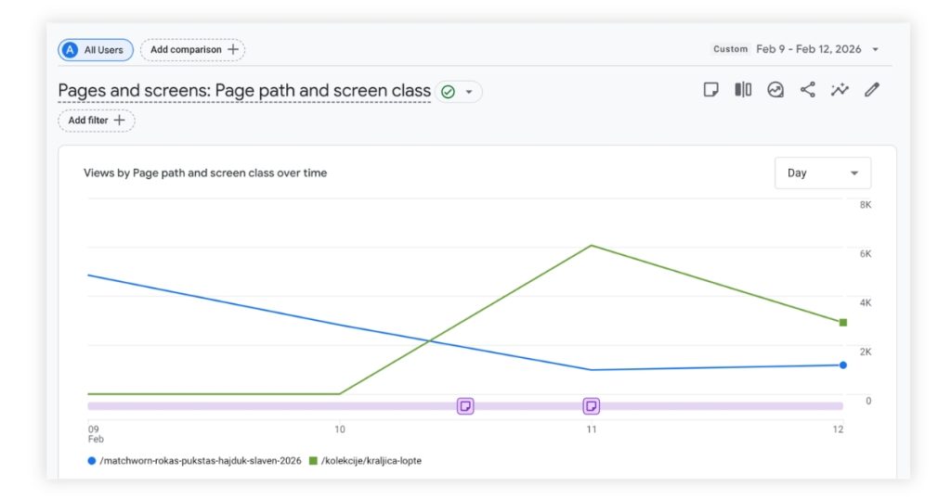Viewport: 951px width, 499px height.
Task: Click the Pages and screens report title
Action: 244,91
